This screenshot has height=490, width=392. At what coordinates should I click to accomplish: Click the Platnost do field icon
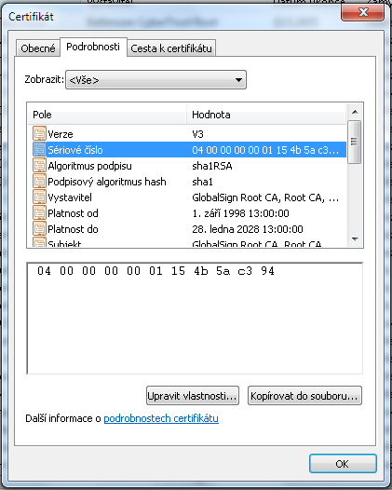point(39,229)
